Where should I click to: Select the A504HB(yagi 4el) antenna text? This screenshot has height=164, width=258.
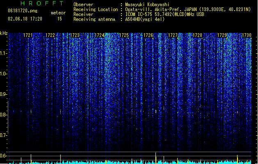tap(145, 19)
